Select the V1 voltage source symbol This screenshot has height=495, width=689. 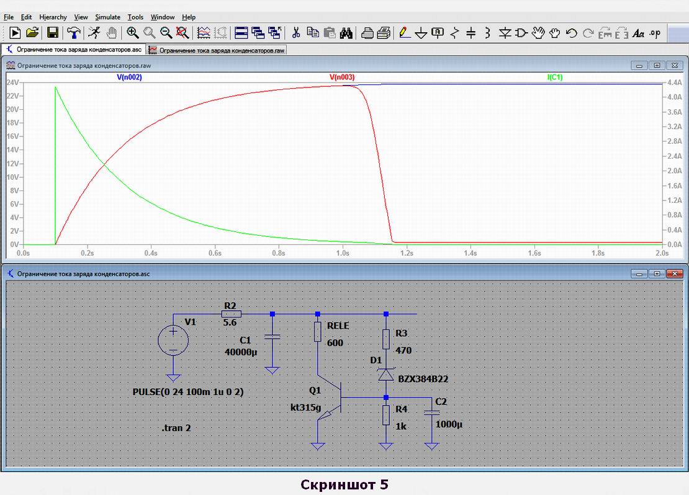173,341
